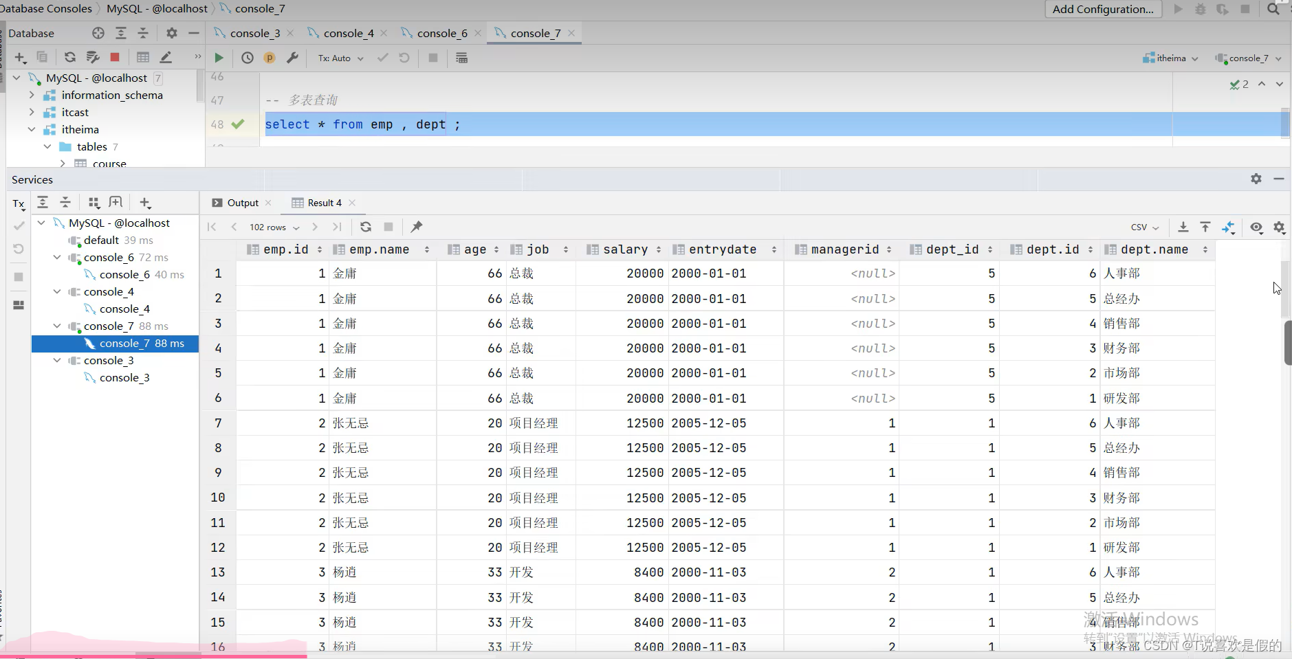Close console_7 editor tab
This screenshot has width=1292, height=659.
coord(571,33)
